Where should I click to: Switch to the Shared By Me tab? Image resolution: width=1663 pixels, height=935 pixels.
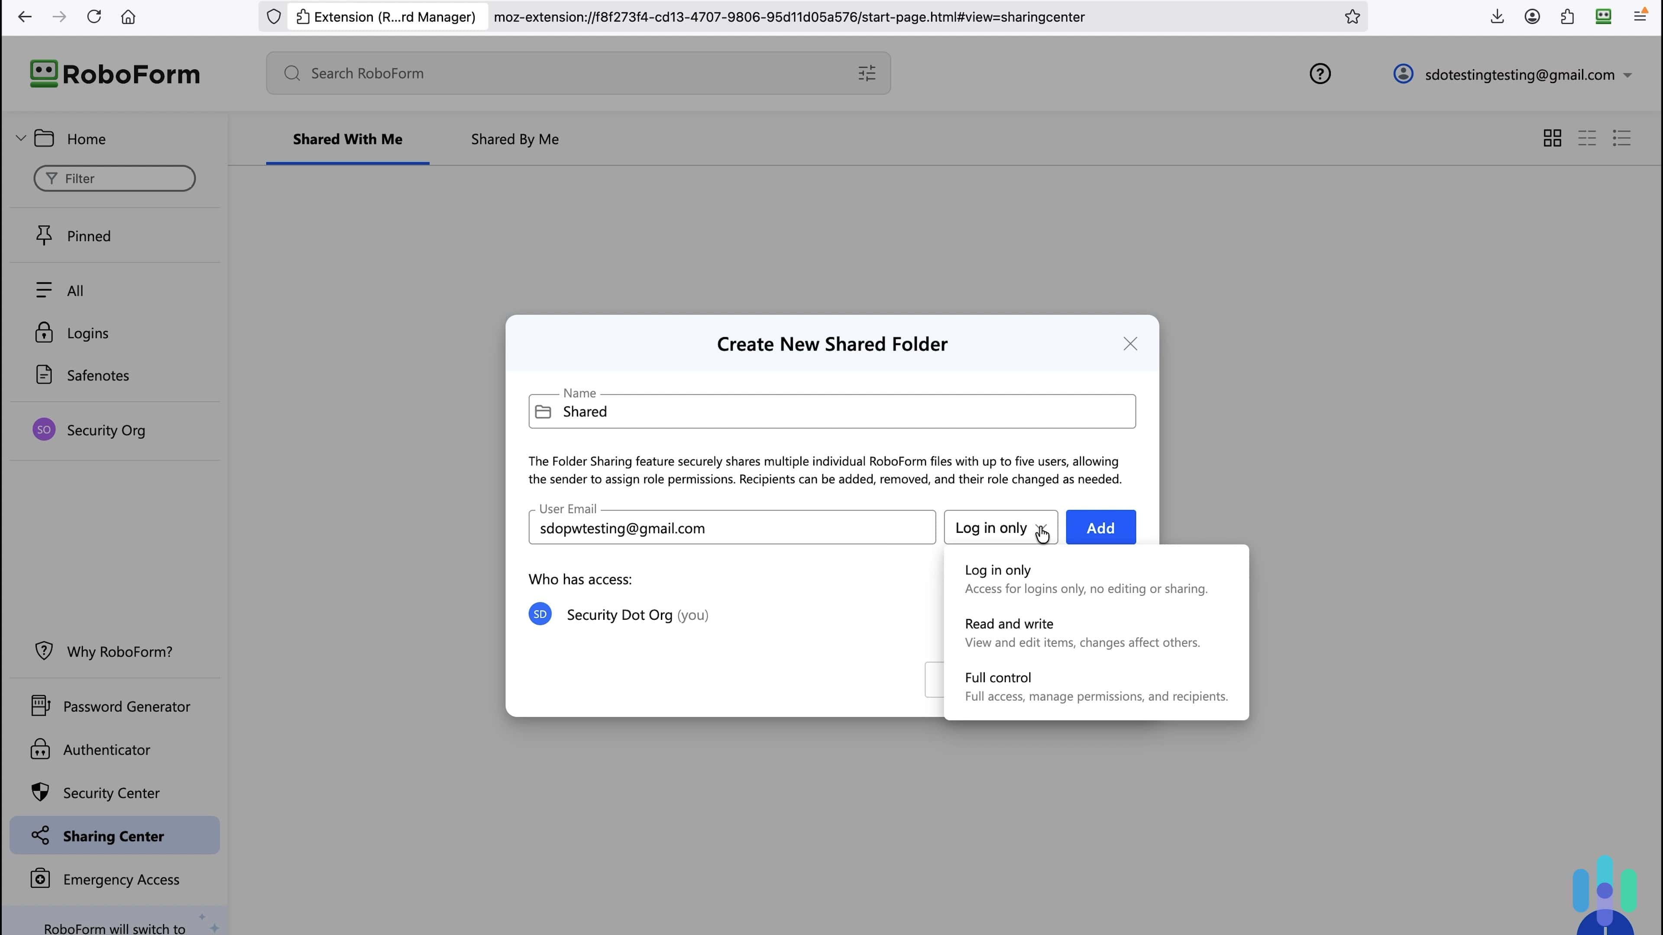tap(514, 139)
